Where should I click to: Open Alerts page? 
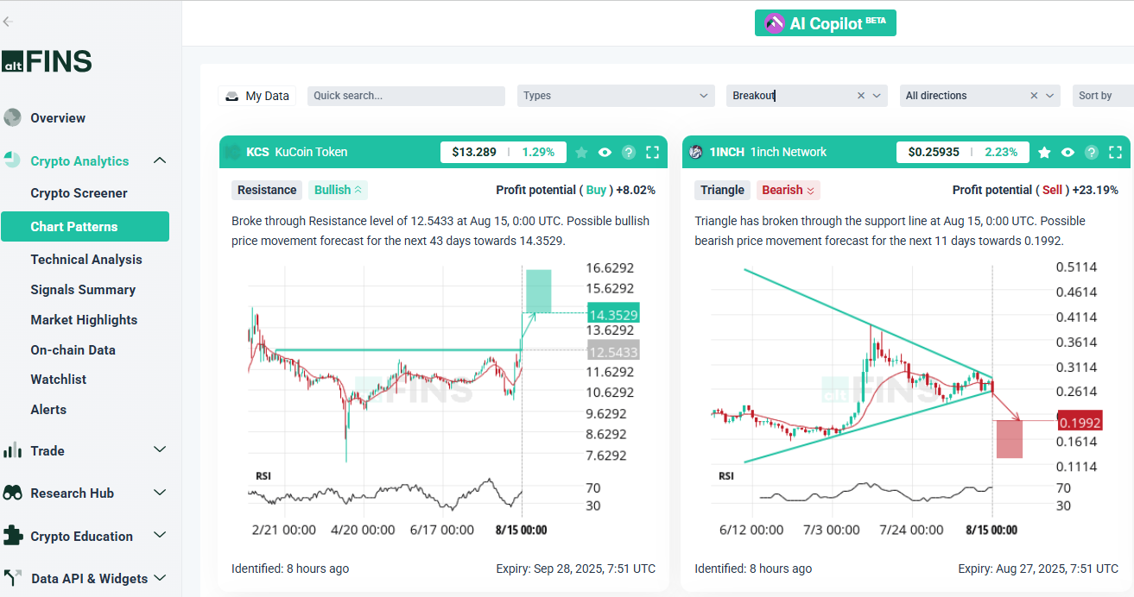pyautogui.click(x=48, y=410)
